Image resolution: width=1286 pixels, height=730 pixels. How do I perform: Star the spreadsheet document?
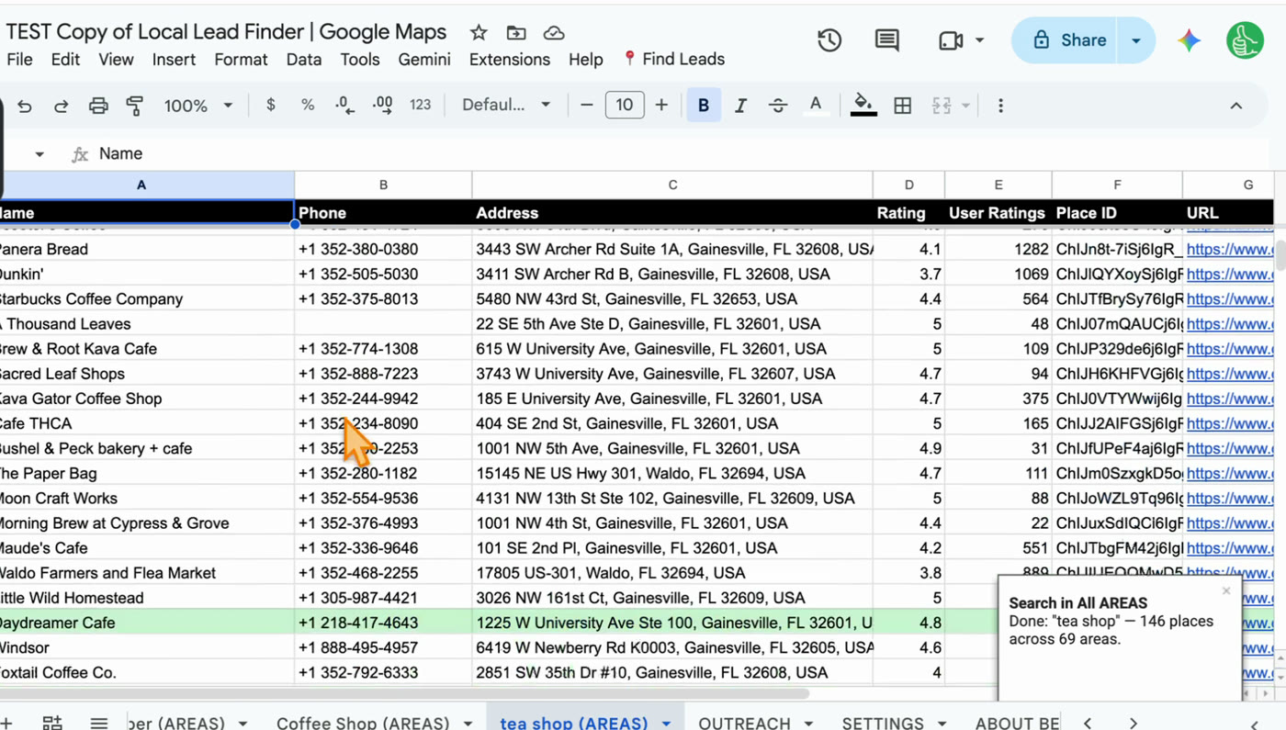(x=479, y=33)
